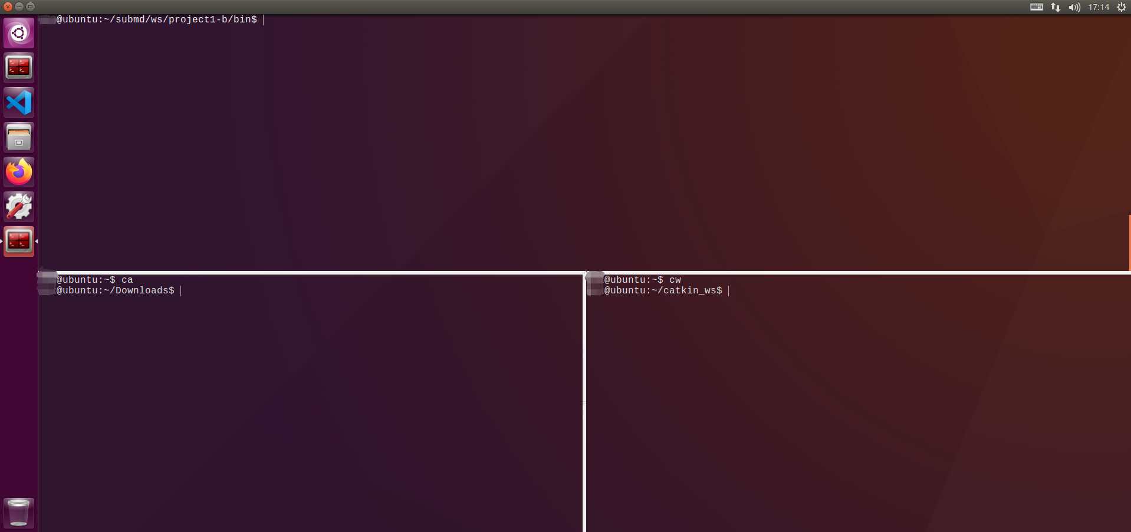Open the keyboard indicator in top panel
Viewport: 1131px width, 532px height.
(x=1037, y=7)
